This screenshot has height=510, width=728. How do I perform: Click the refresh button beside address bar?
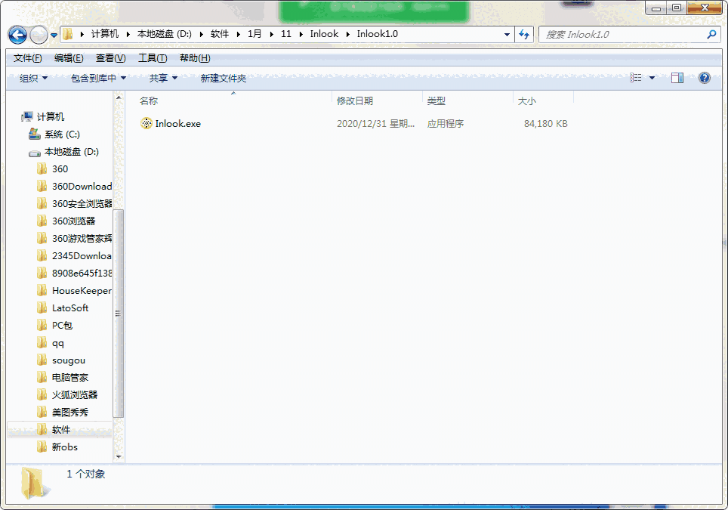525,35
